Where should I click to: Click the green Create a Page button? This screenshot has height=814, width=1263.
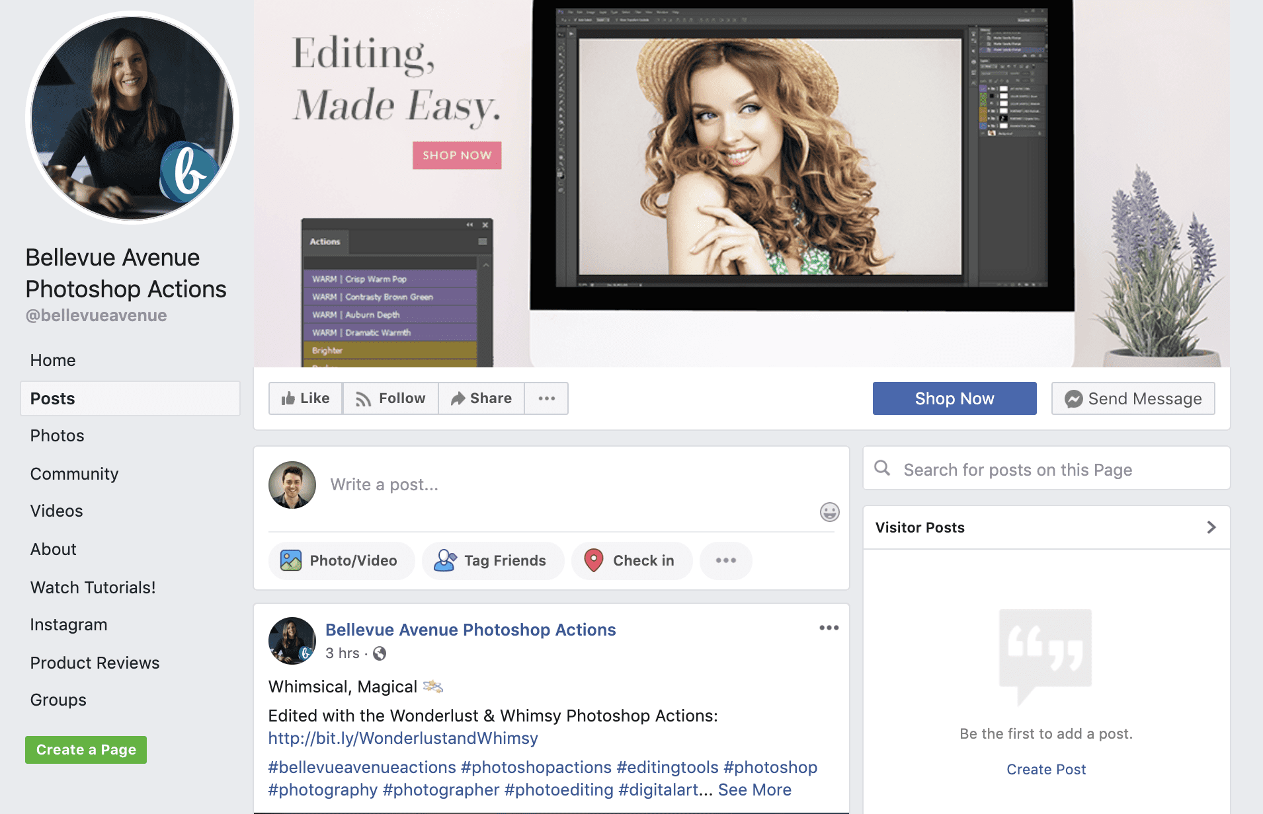tap(86, 750)
